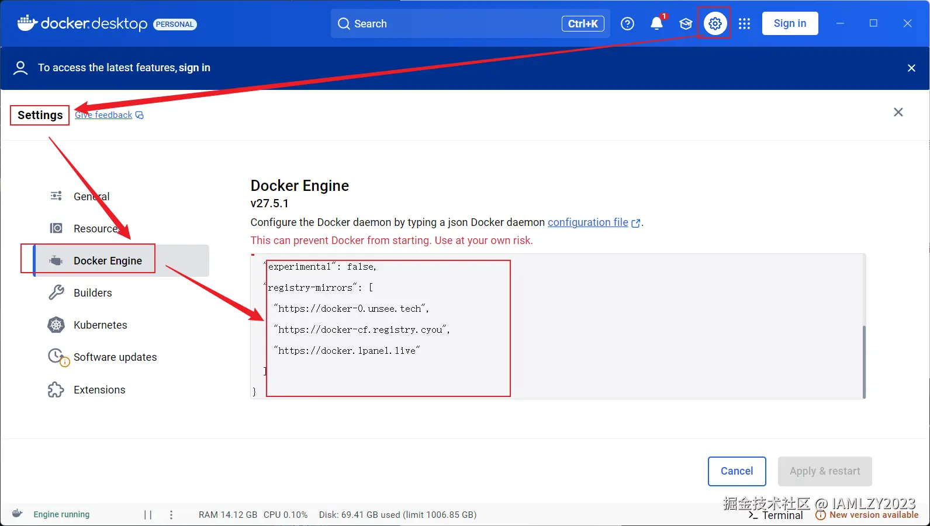Open the Settings gear icon
930x526 pixels.
point(715,23)
